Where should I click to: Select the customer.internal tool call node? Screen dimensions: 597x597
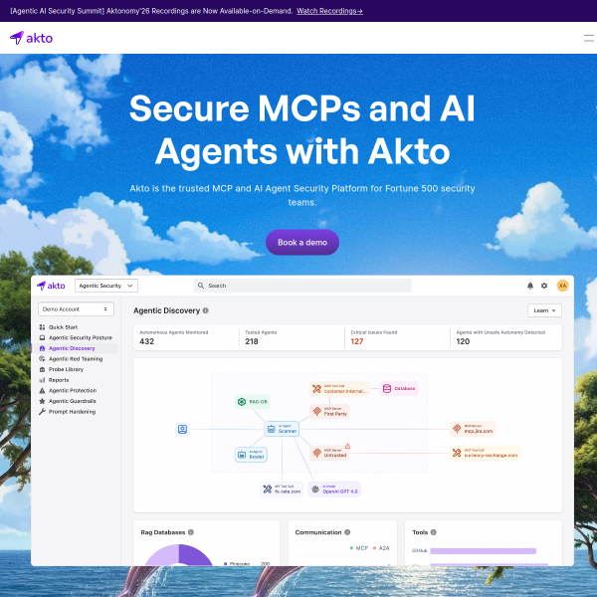(x=339, y=389)
